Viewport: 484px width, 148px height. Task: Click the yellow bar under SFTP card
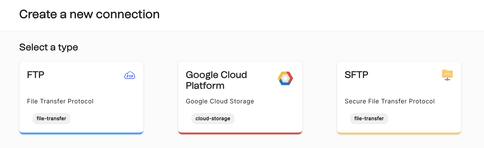(x=399, y=133)
